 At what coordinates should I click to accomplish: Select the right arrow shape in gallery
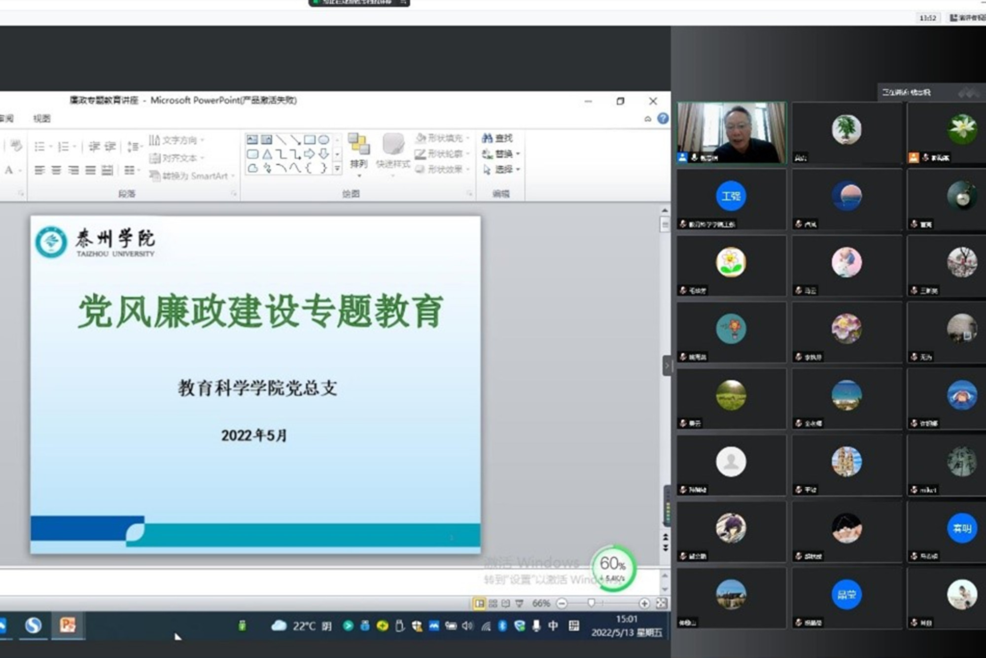click(310, 154)
